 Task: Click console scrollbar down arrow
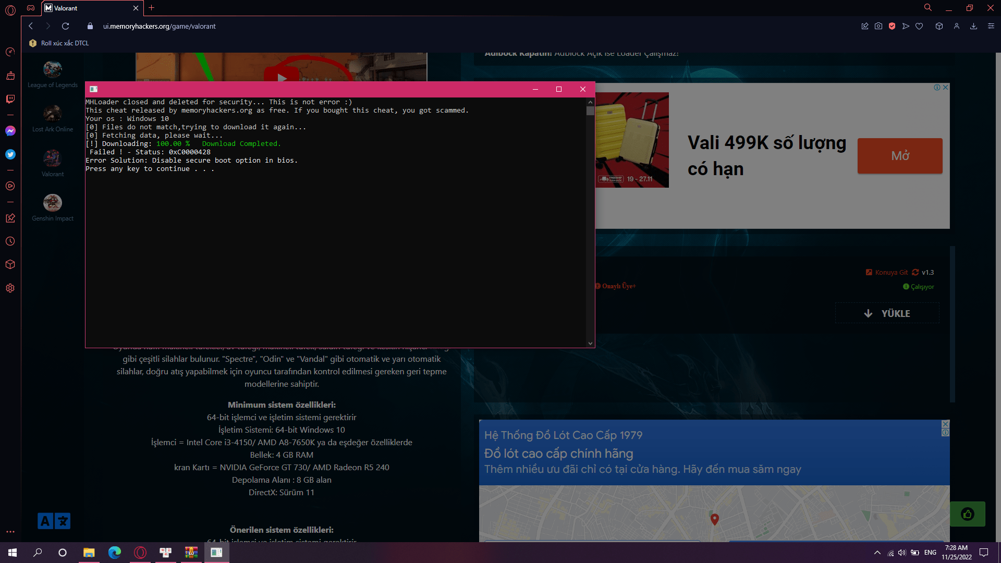pyautogui.click(x=590, y=343)
